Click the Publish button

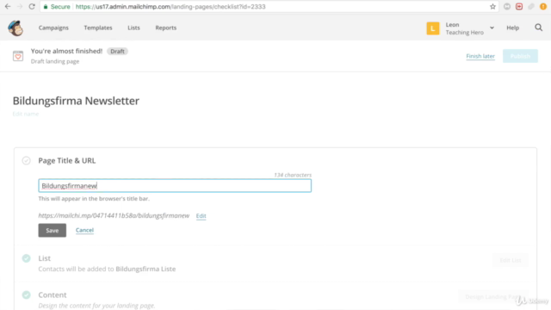coord(520,56)
